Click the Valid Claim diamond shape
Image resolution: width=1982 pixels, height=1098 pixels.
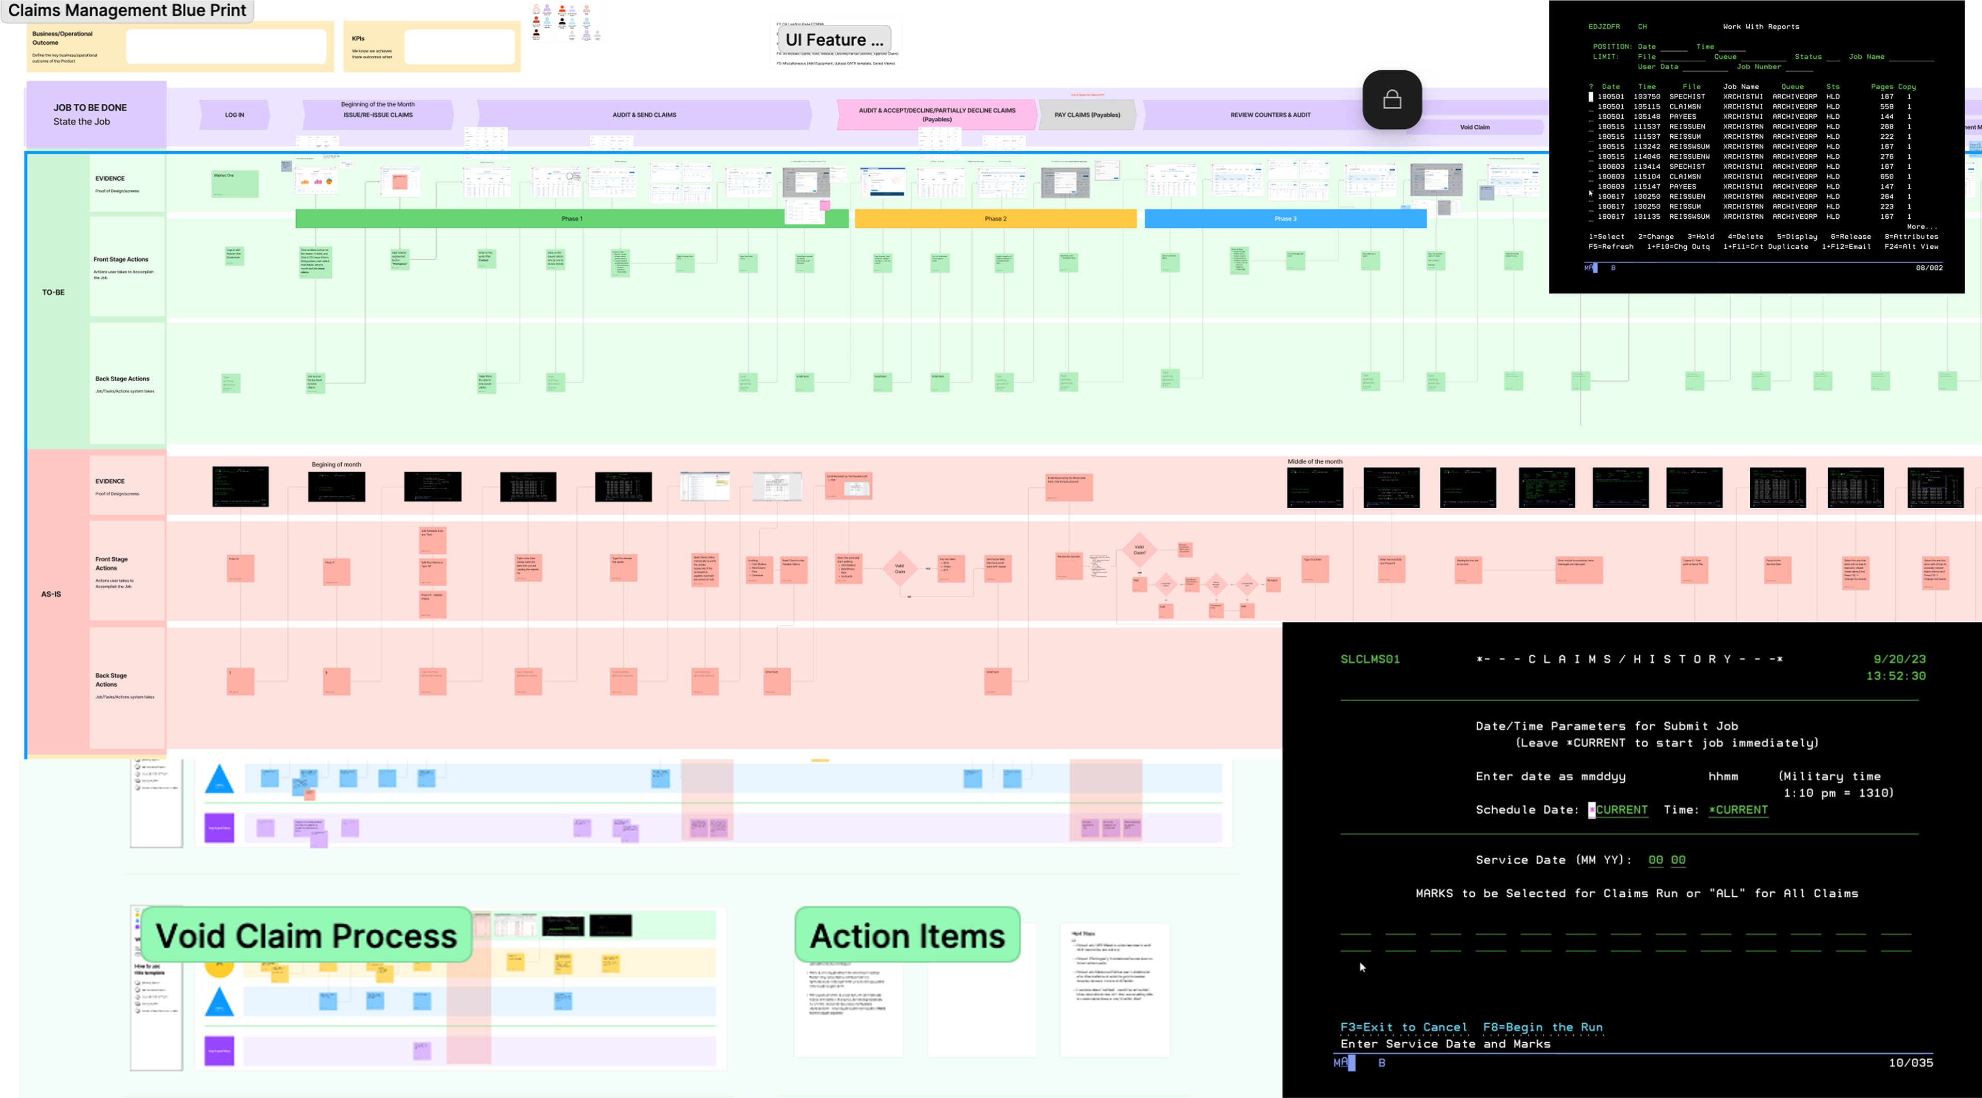point(900,569)
